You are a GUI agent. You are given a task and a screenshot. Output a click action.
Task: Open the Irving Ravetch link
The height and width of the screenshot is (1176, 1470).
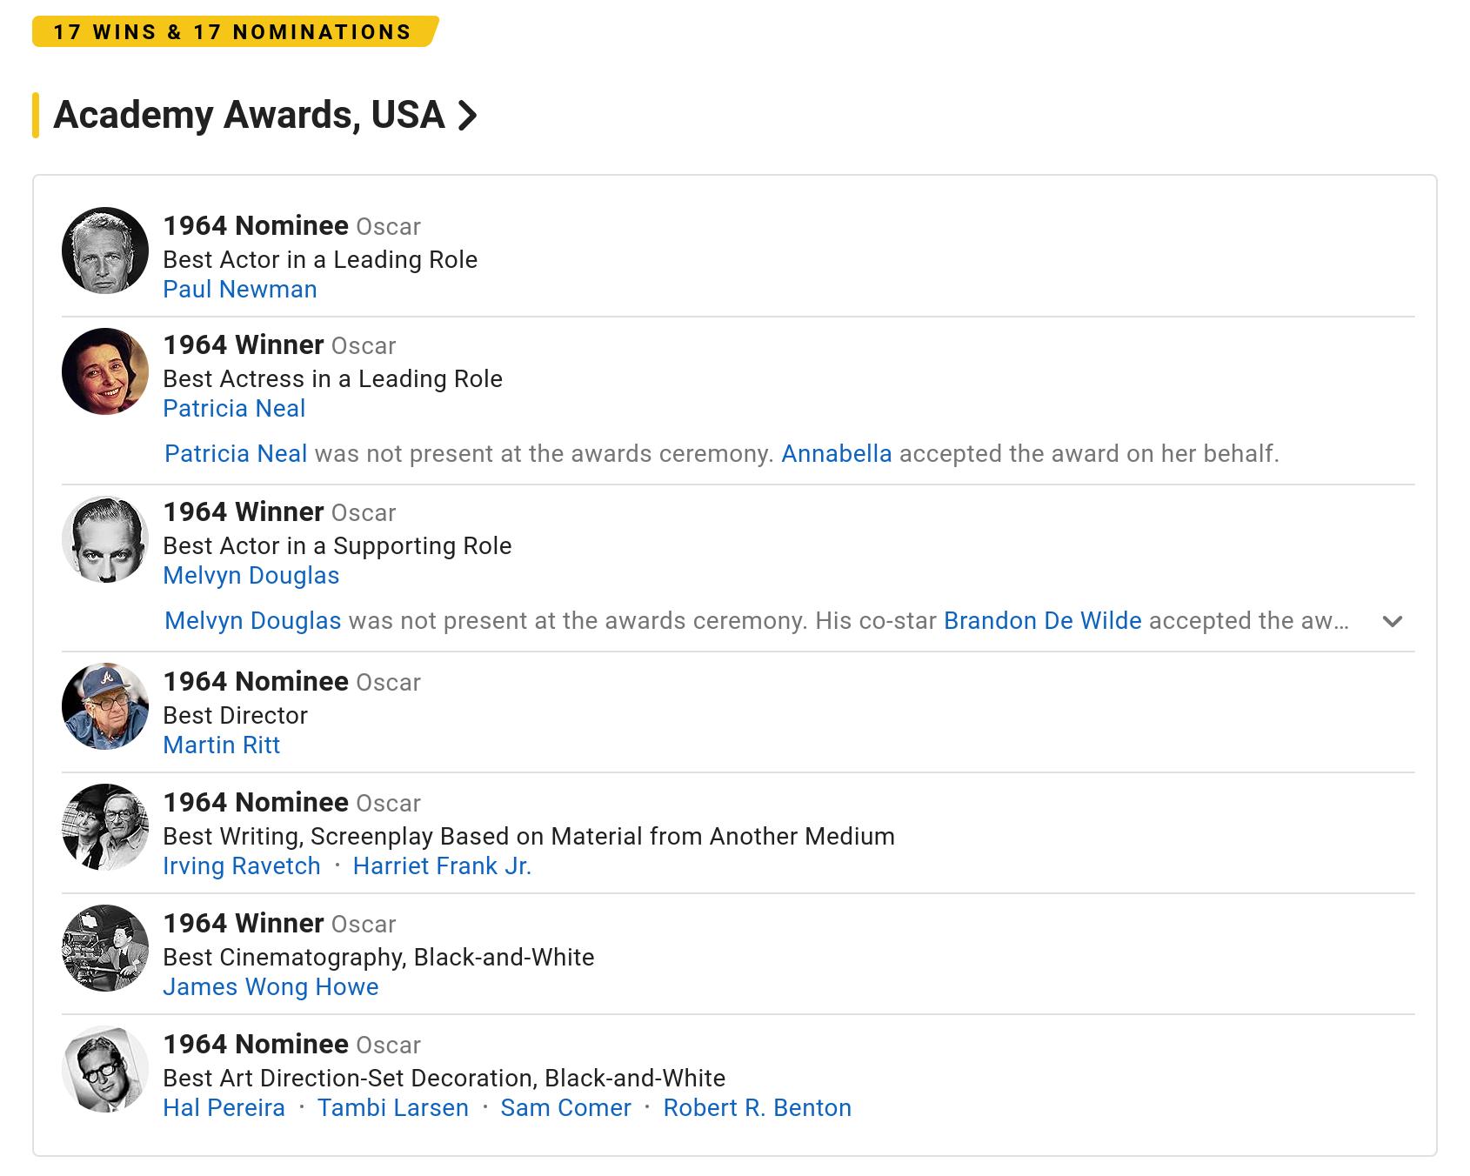(x=242, y=866)
